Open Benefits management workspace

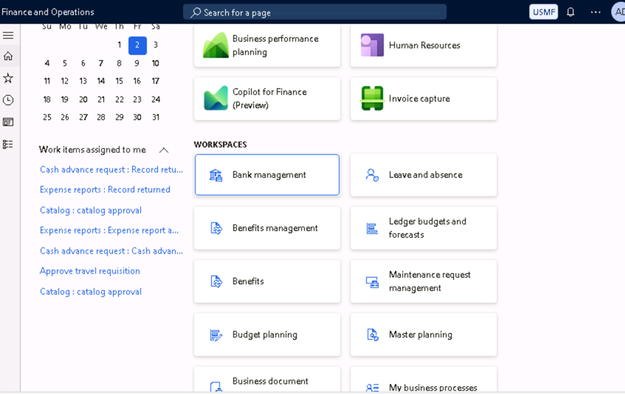267,228
